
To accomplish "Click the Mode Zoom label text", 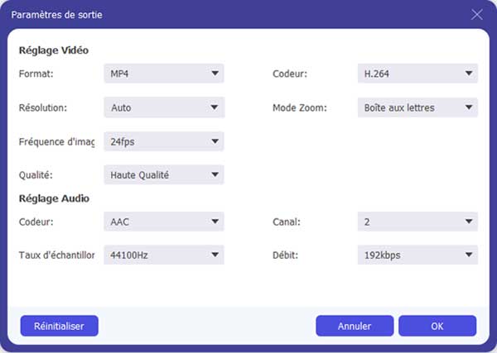I will 300,107.
